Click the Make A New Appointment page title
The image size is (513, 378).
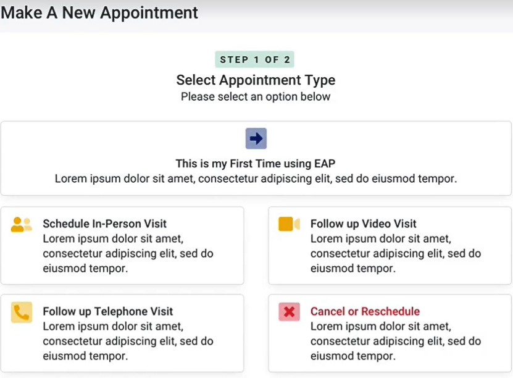[99, 12]
